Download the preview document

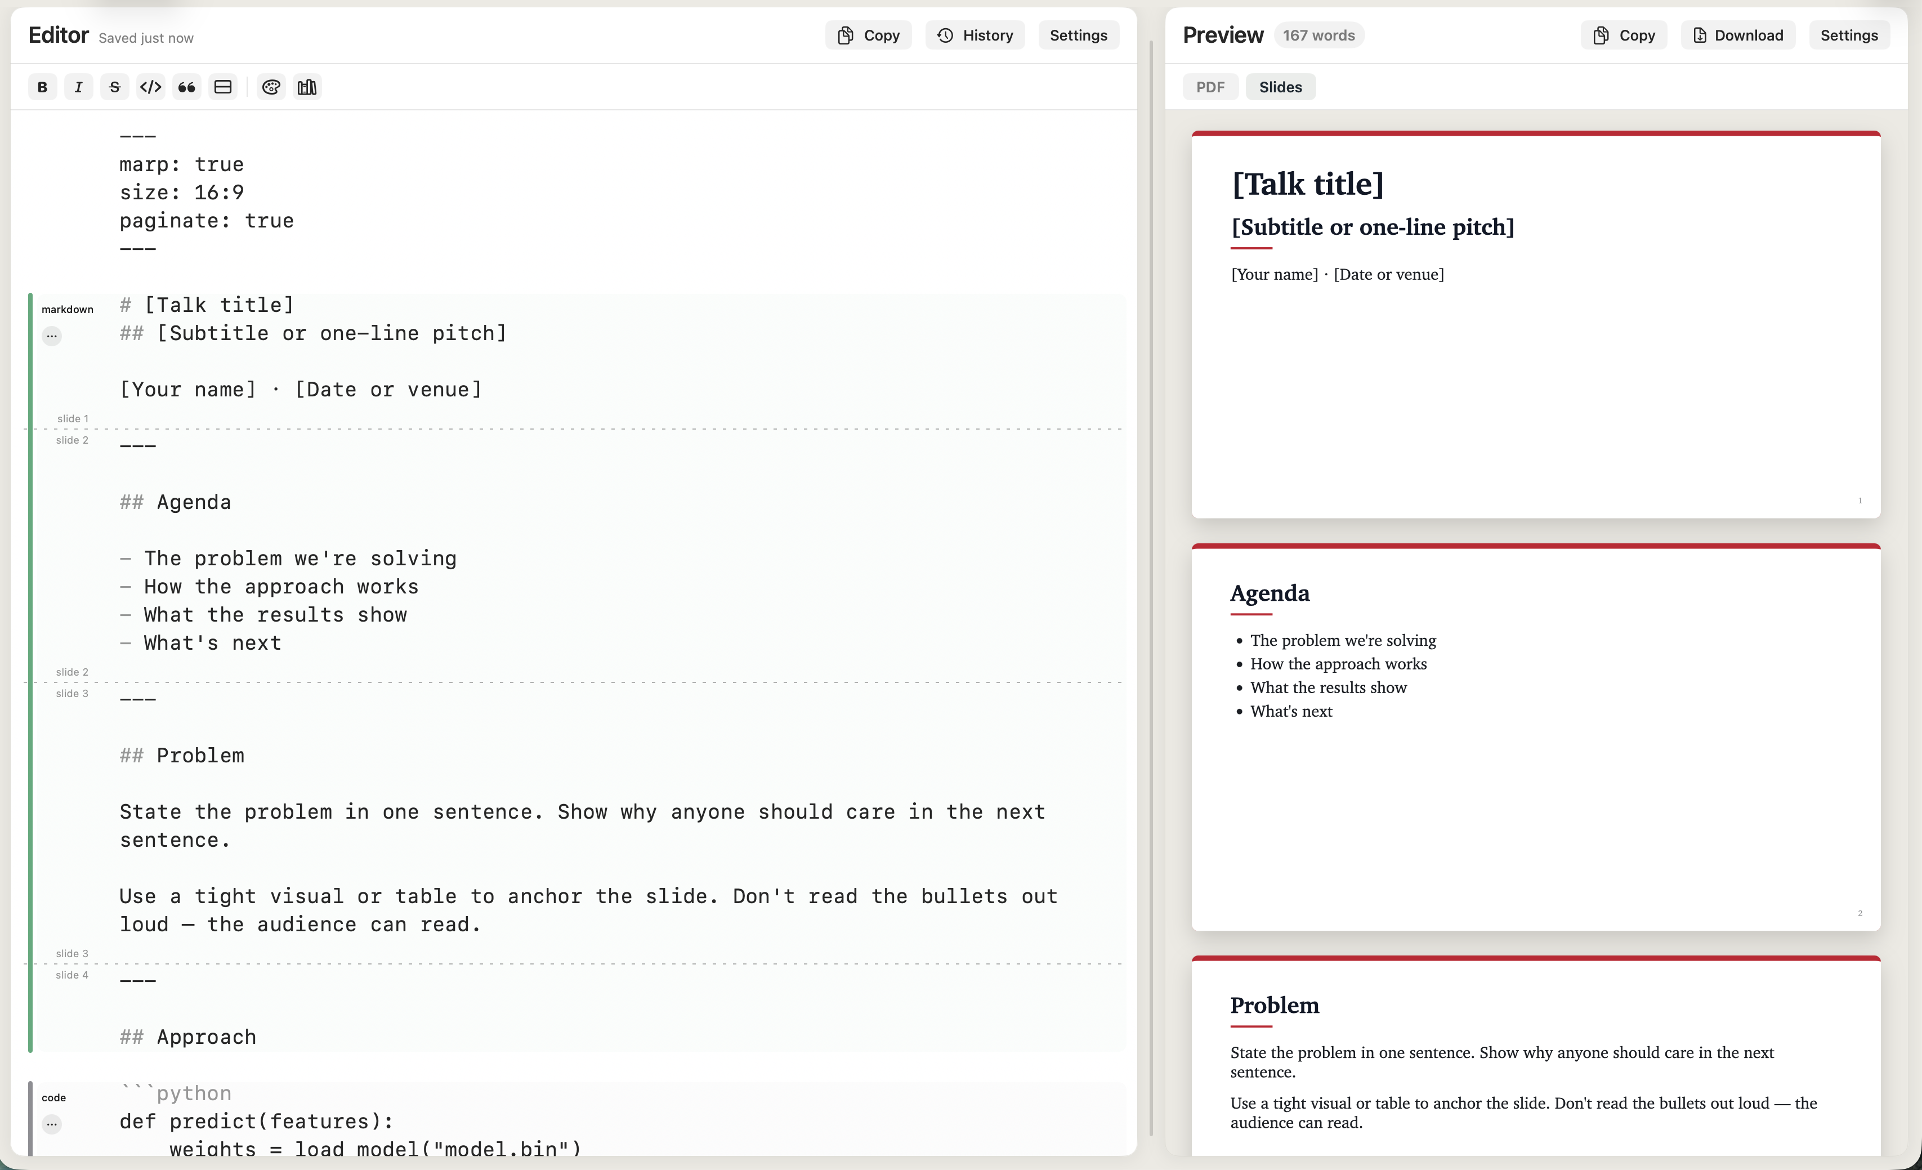[x=1738, y=35]
